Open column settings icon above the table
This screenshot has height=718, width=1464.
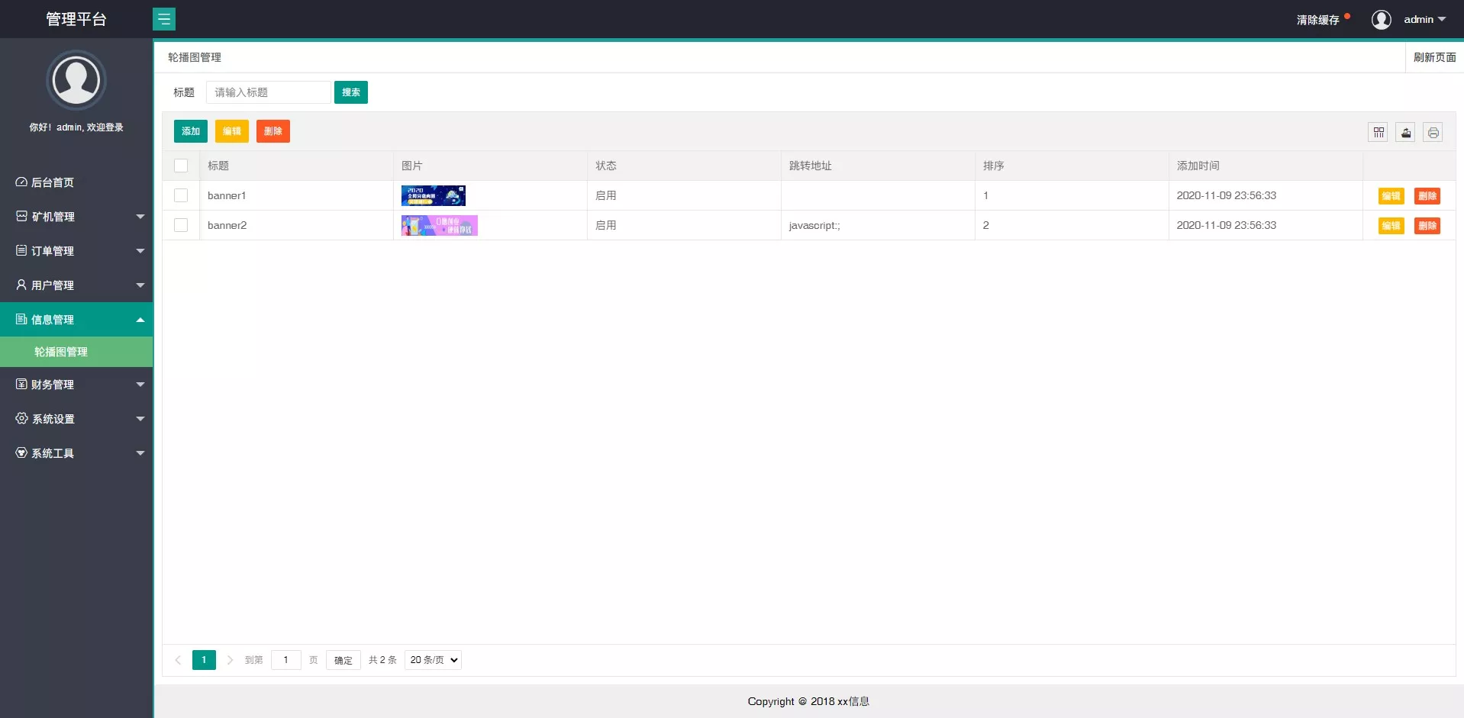click(1379, 131)
